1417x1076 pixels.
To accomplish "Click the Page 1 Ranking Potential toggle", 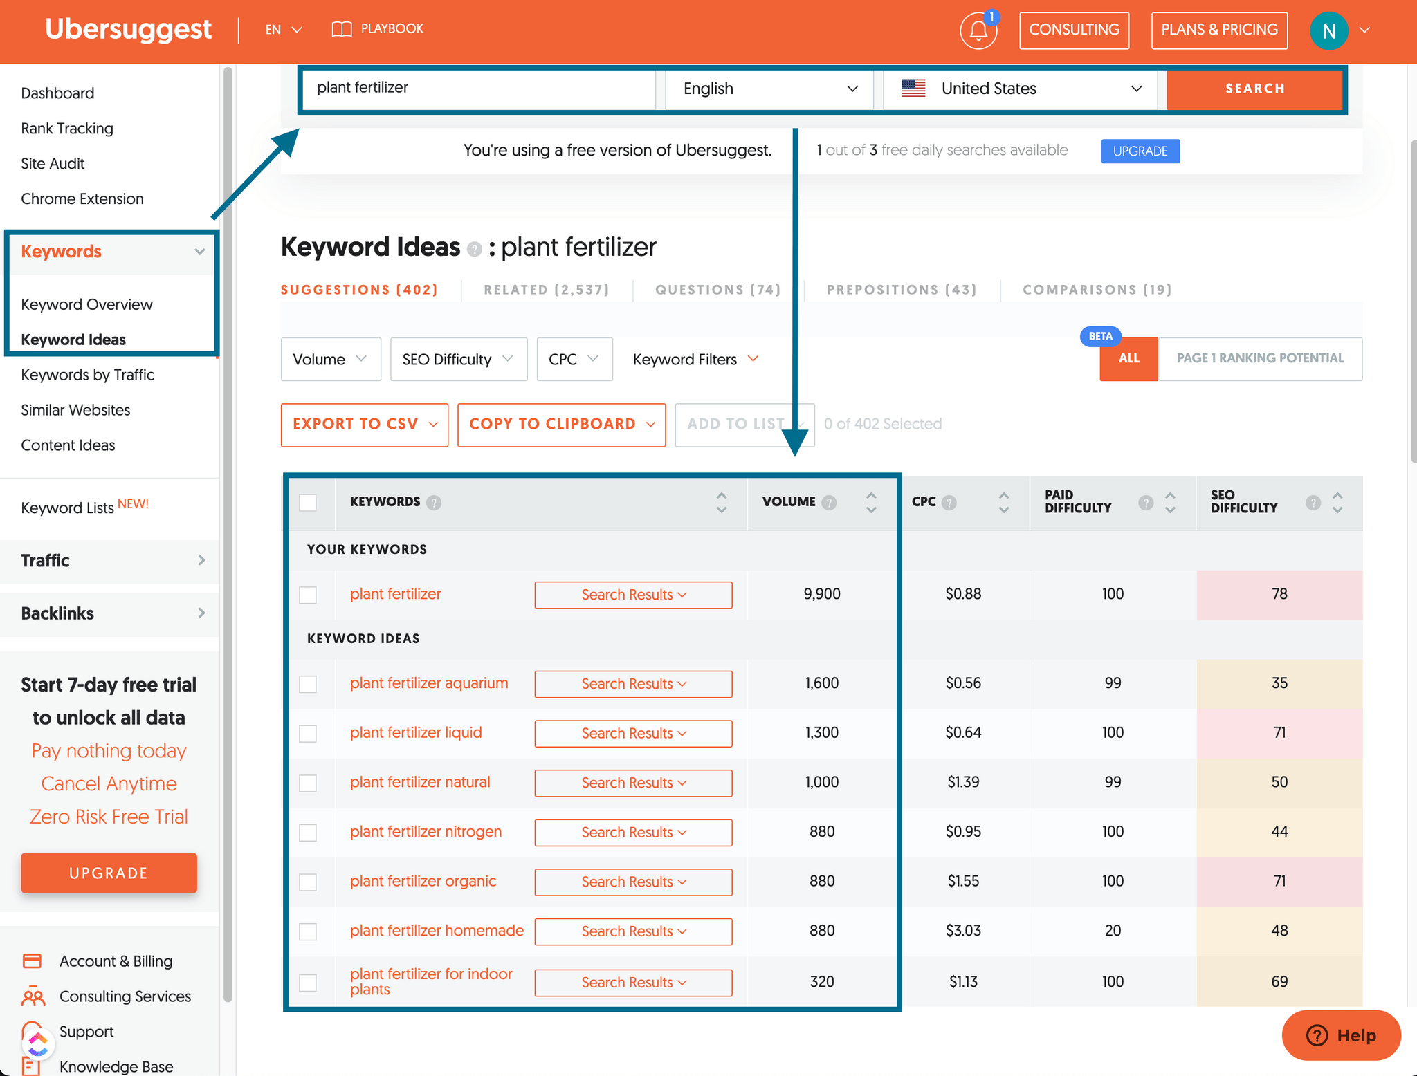I will point(1259,358).
